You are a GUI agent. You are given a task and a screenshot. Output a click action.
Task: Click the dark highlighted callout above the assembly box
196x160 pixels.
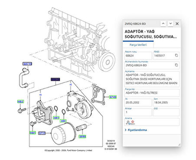point(55,79)
